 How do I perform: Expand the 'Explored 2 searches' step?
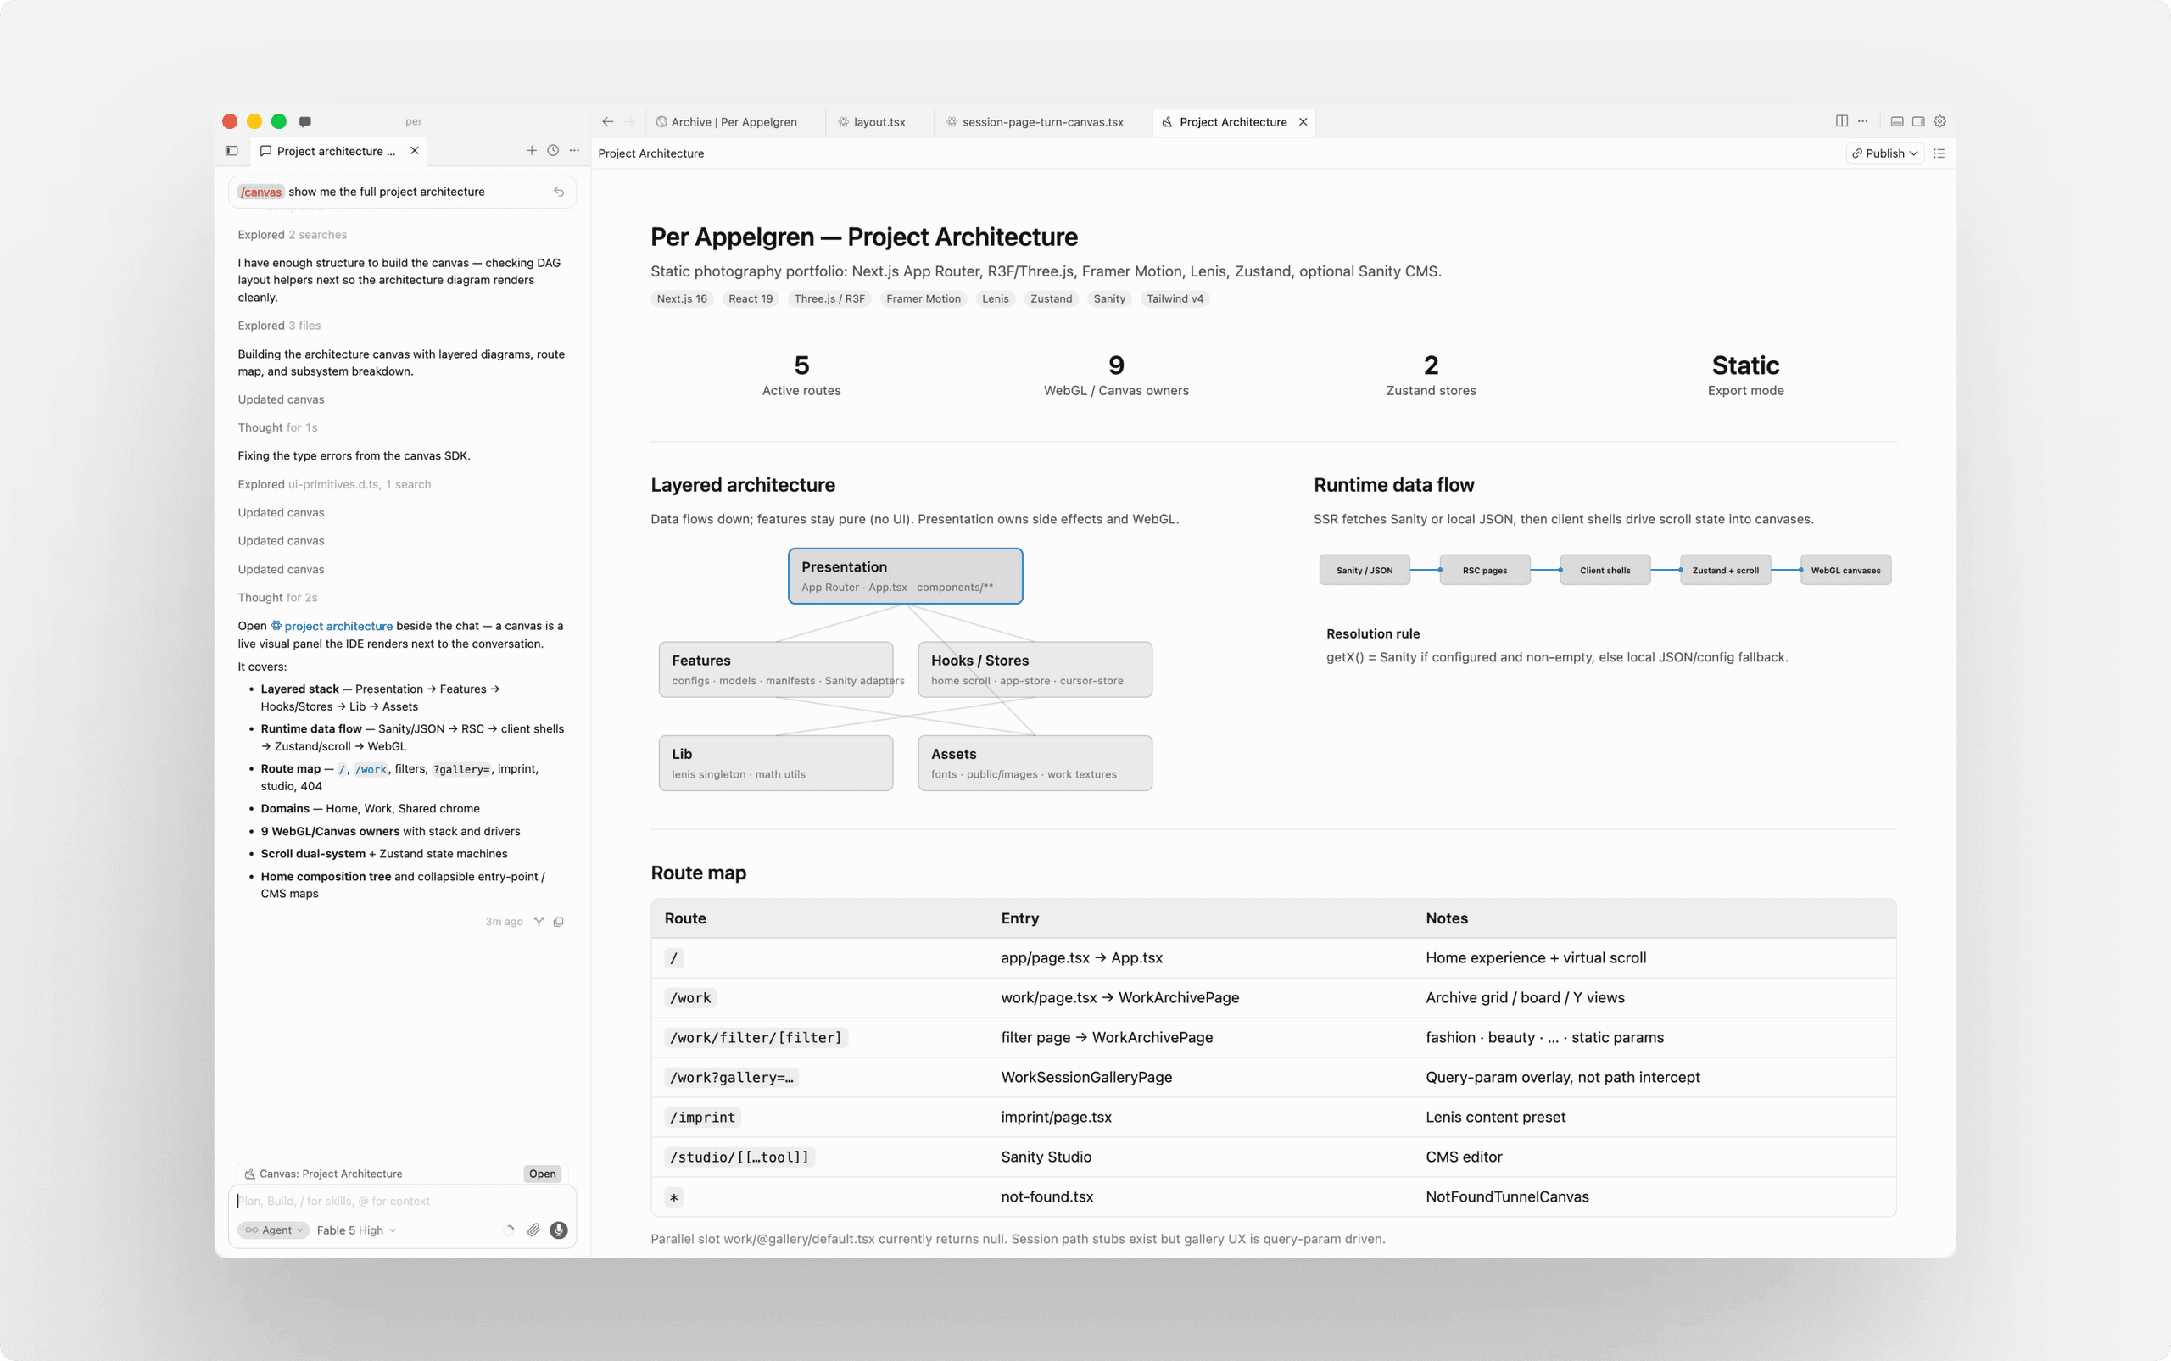[x=292, y=235]
